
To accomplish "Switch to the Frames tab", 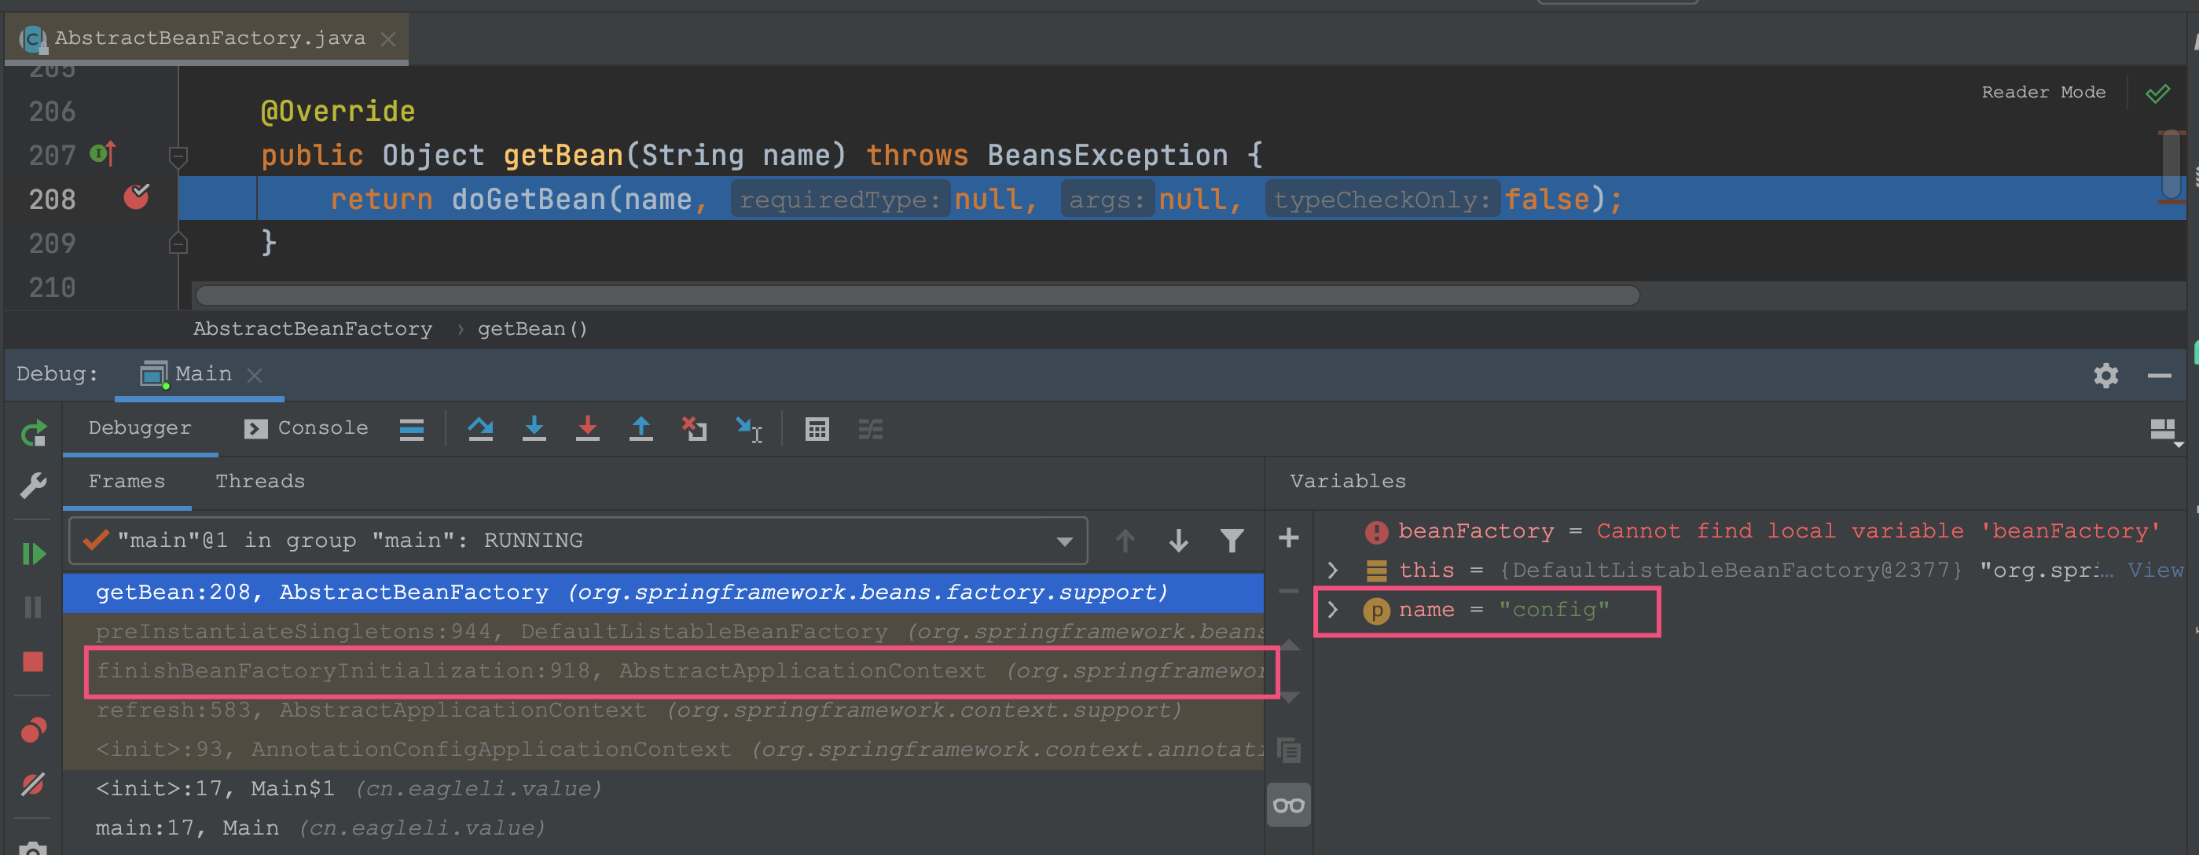I will (x=127, y=481).
